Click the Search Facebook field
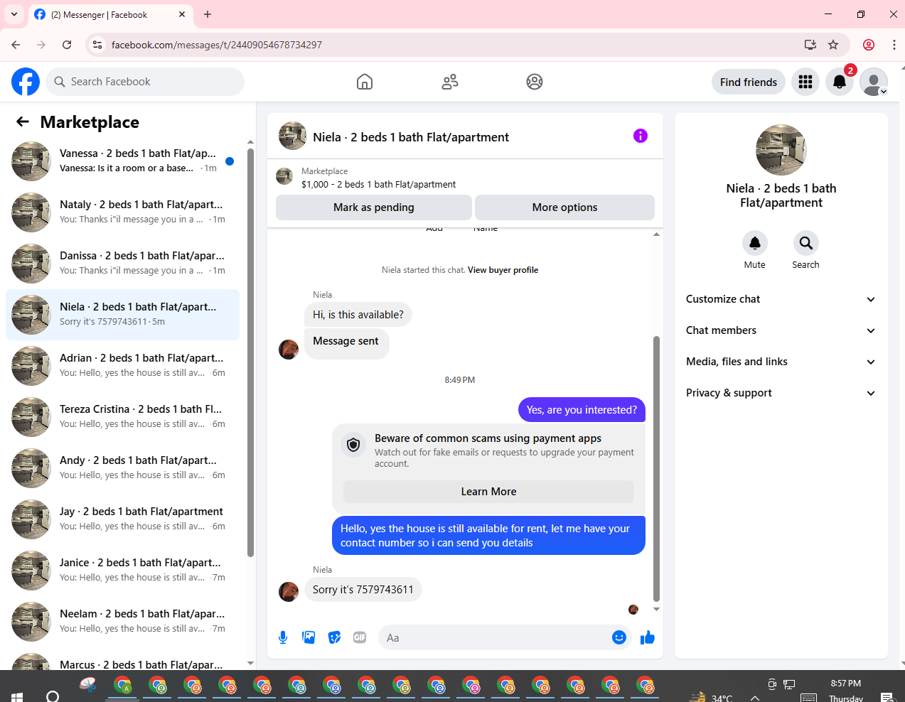 click(x=145, y=82)
